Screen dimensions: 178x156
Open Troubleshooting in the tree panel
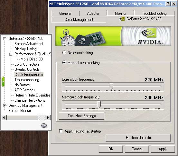27,80
